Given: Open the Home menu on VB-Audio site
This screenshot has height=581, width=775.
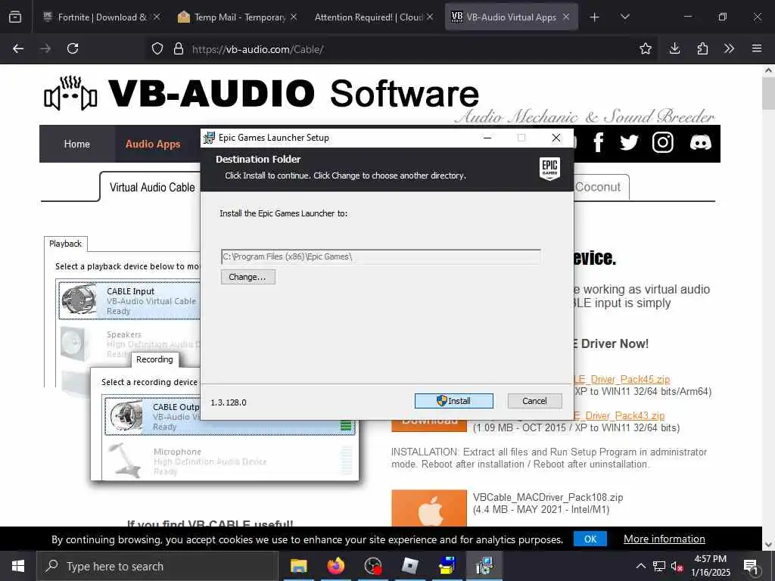Looking at the screenshot, I should (x=76, y=144).
